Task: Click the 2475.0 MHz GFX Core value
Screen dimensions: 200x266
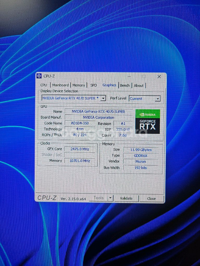Action: pyautogui.click(x=80, y=149)
